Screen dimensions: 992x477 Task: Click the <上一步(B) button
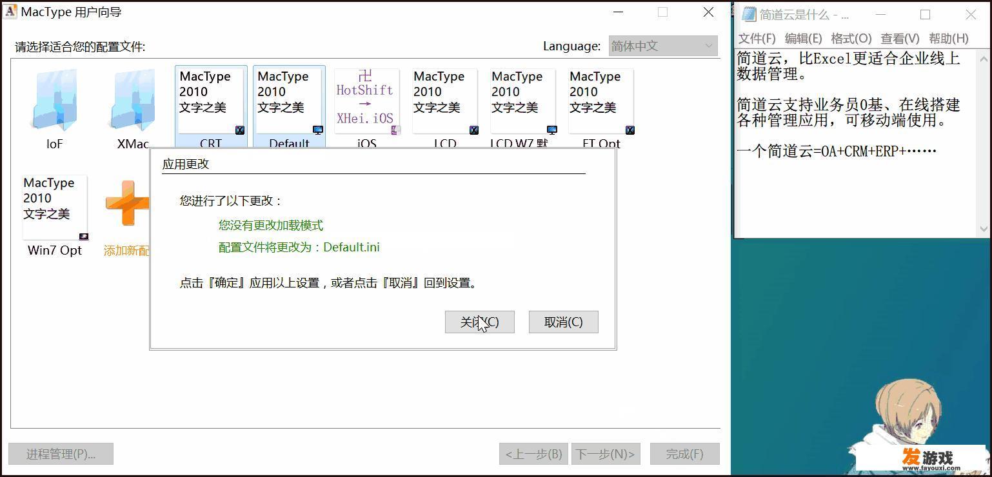click(534, 454)
